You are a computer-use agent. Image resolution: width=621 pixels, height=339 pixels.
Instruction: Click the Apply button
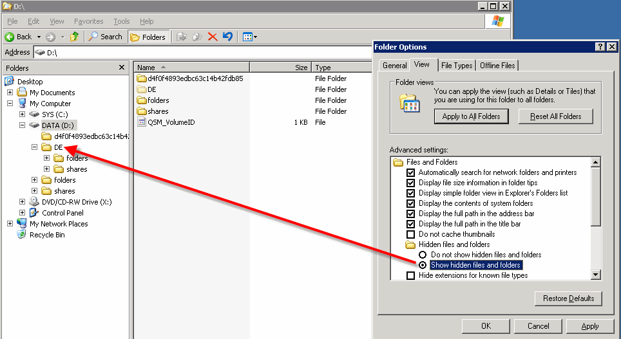[x=590, y=326]
